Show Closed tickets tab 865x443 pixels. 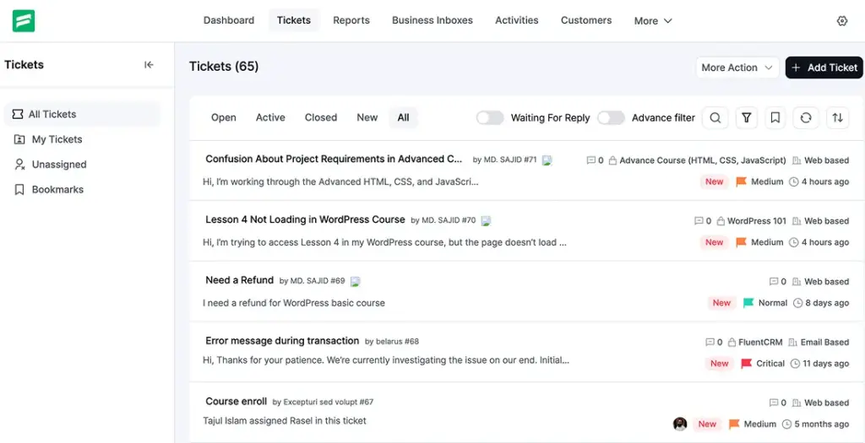tap(321, 118)
